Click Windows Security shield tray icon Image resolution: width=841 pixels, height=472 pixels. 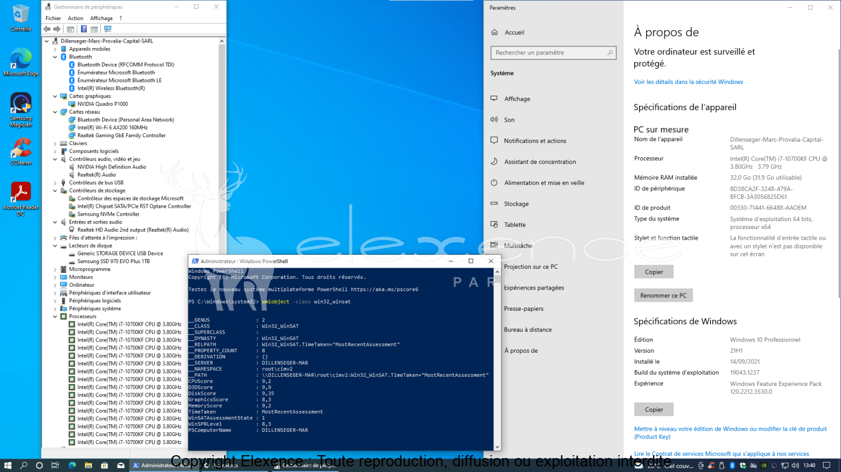pyautogui.click(x=743, y=465)
